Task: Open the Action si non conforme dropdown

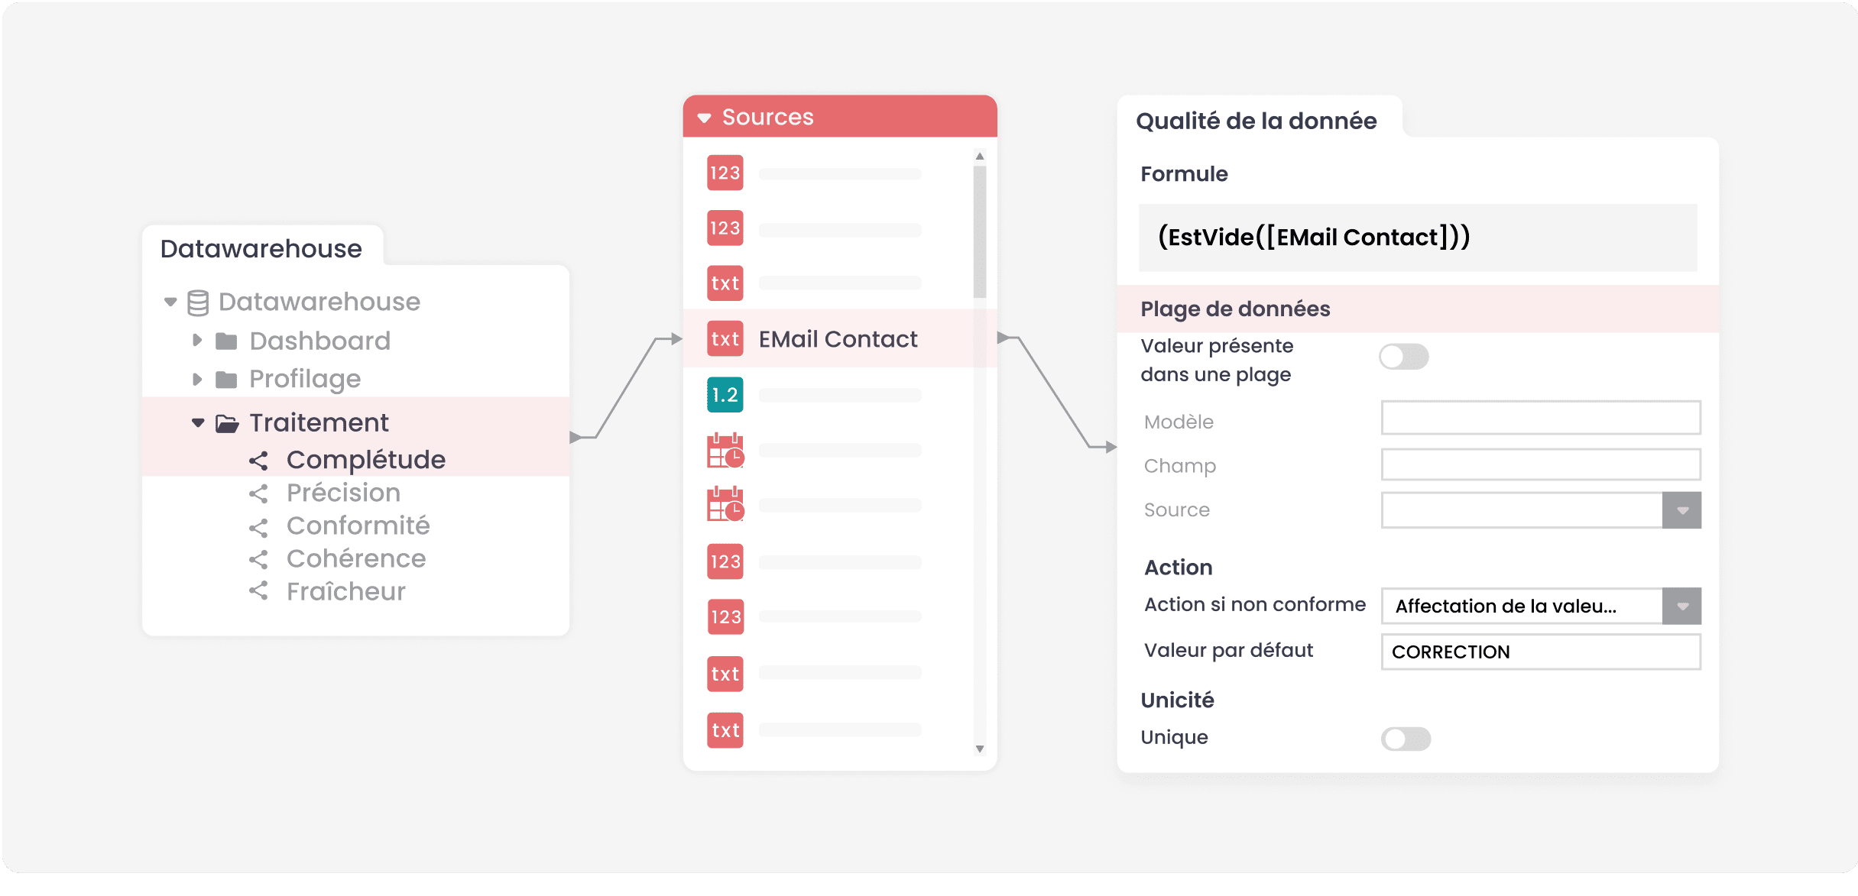Action: point(1541,606)
